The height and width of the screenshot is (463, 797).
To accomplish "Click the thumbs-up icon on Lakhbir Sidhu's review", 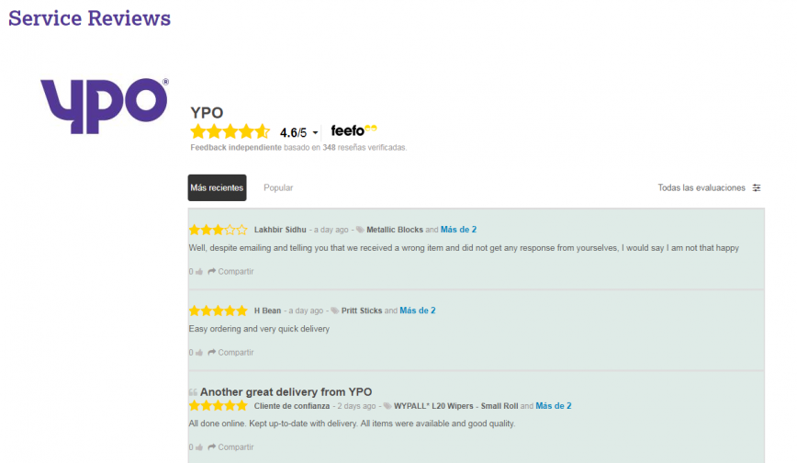I will pyautogui.click(x=198, y=272).
